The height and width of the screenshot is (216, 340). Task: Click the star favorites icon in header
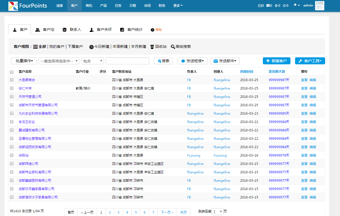284,5
